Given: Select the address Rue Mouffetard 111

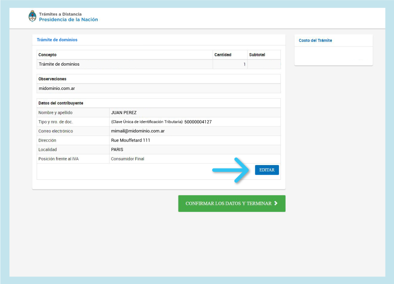Looking at the screenshot, I should [130, 140].
